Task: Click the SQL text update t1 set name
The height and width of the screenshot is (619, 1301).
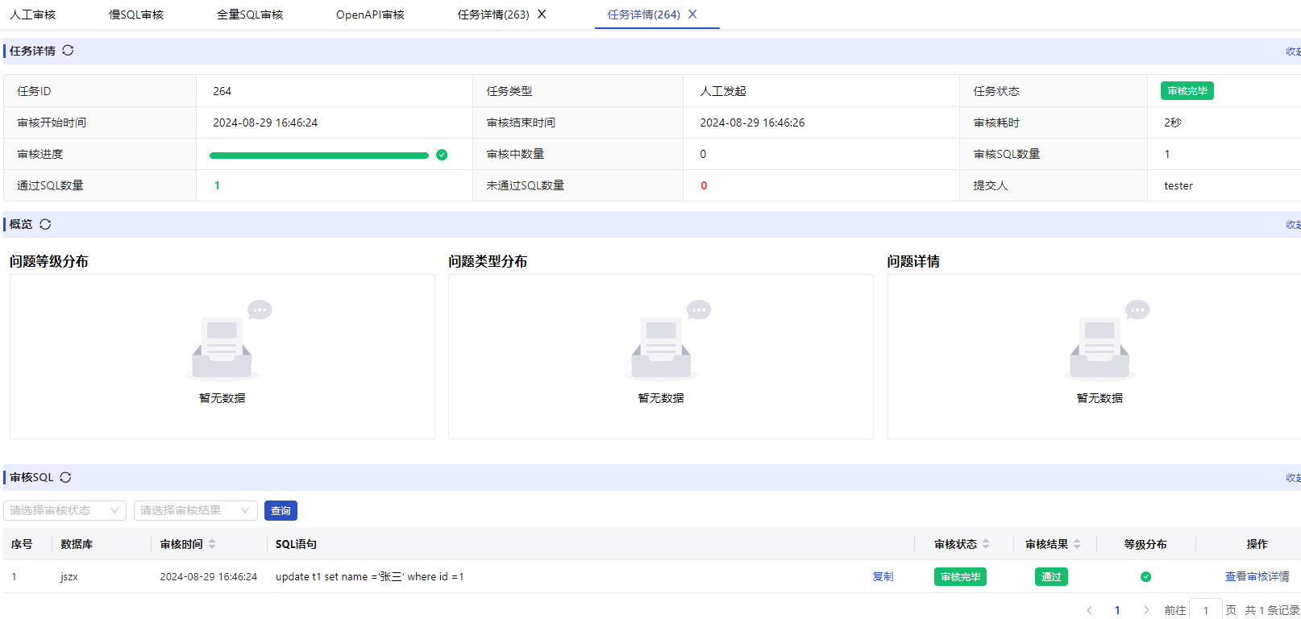Action: [370, 577]
